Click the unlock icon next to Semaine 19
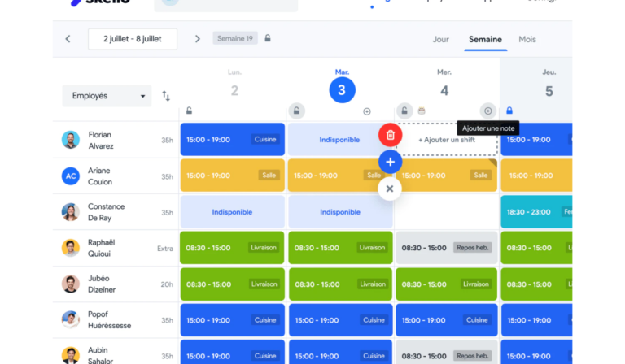 coord(268,38)
